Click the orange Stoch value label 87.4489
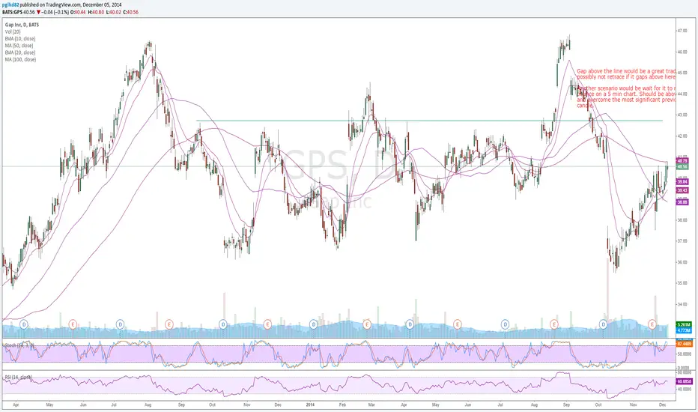The height and width of the screenshot is (412, 698). pos(685,344)
